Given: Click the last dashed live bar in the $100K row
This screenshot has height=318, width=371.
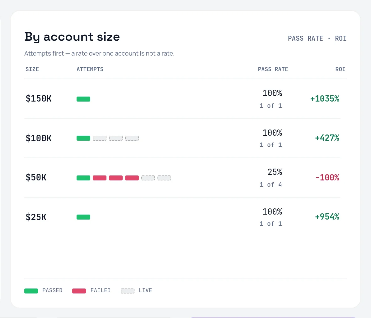Looking at the screenshot, I should click(x=132, y=138).
